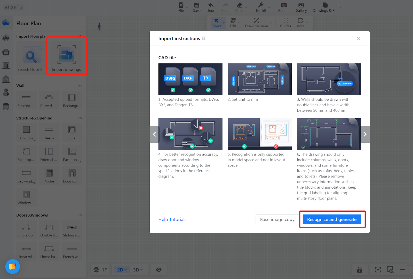The height and width of the screenshot is (279, 413).
Task: Click the Import drawings icon
Action: 66,55
